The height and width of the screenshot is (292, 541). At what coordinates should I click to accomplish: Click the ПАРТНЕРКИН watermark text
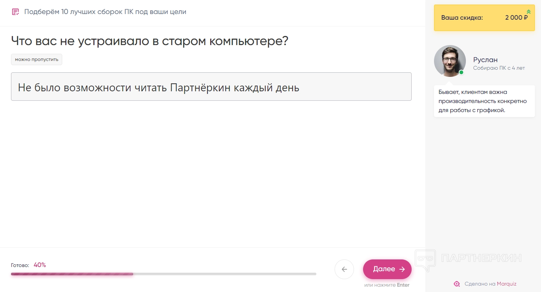(481, 258)
